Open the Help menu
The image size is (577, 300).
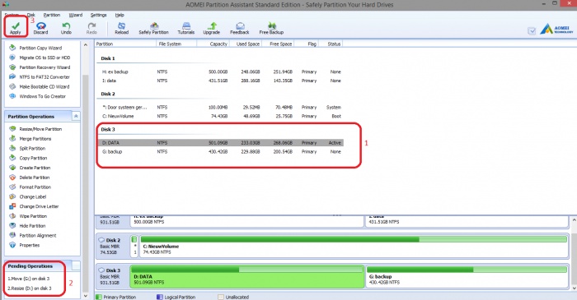[120, 15]
